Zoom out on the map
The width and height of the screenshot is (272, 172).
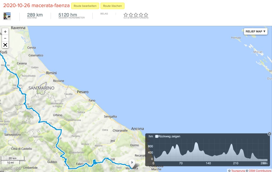click(5, 38)
